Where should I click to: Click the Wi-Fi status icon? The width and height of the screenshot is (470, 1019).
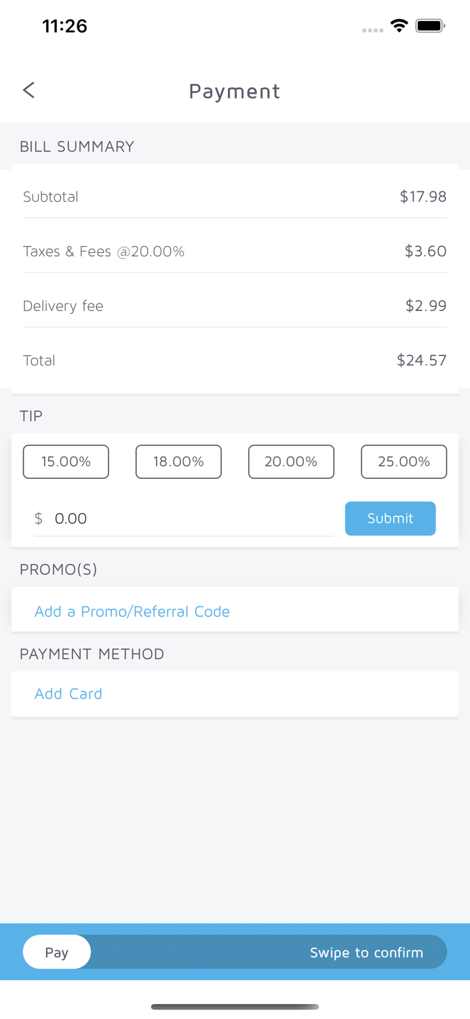(x=399, y=25)
